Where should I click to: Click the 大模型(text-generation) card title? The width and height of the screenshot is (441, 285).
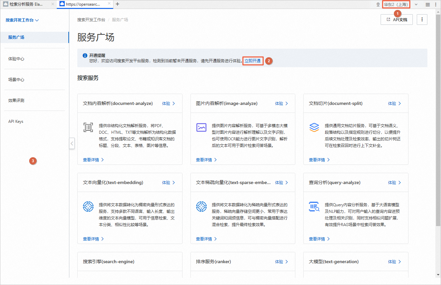pyautogui.click(x=334, y=262)
